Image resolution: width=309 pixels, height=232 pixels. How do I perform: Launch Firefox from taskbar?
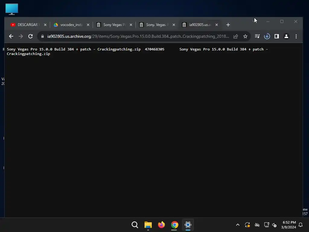click(161, 225)
